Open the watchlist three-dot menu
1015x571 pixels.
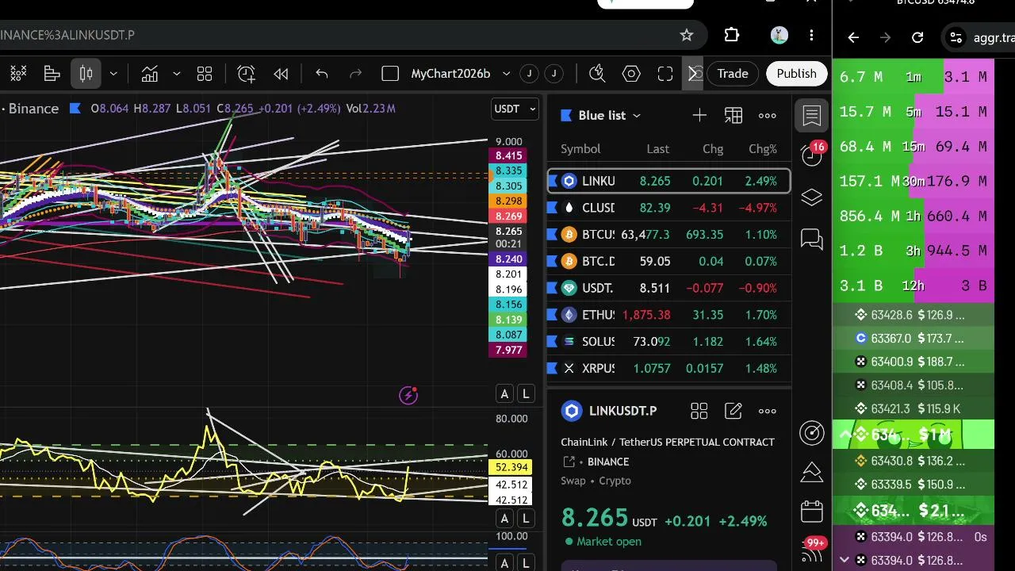(768, 116)
